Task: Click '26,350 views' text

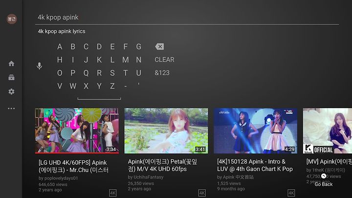Action: coord(141,183)
